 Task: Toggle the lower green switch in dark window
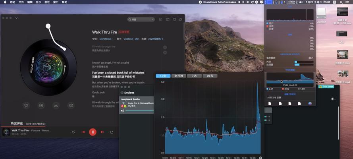(x=266, y=120)
